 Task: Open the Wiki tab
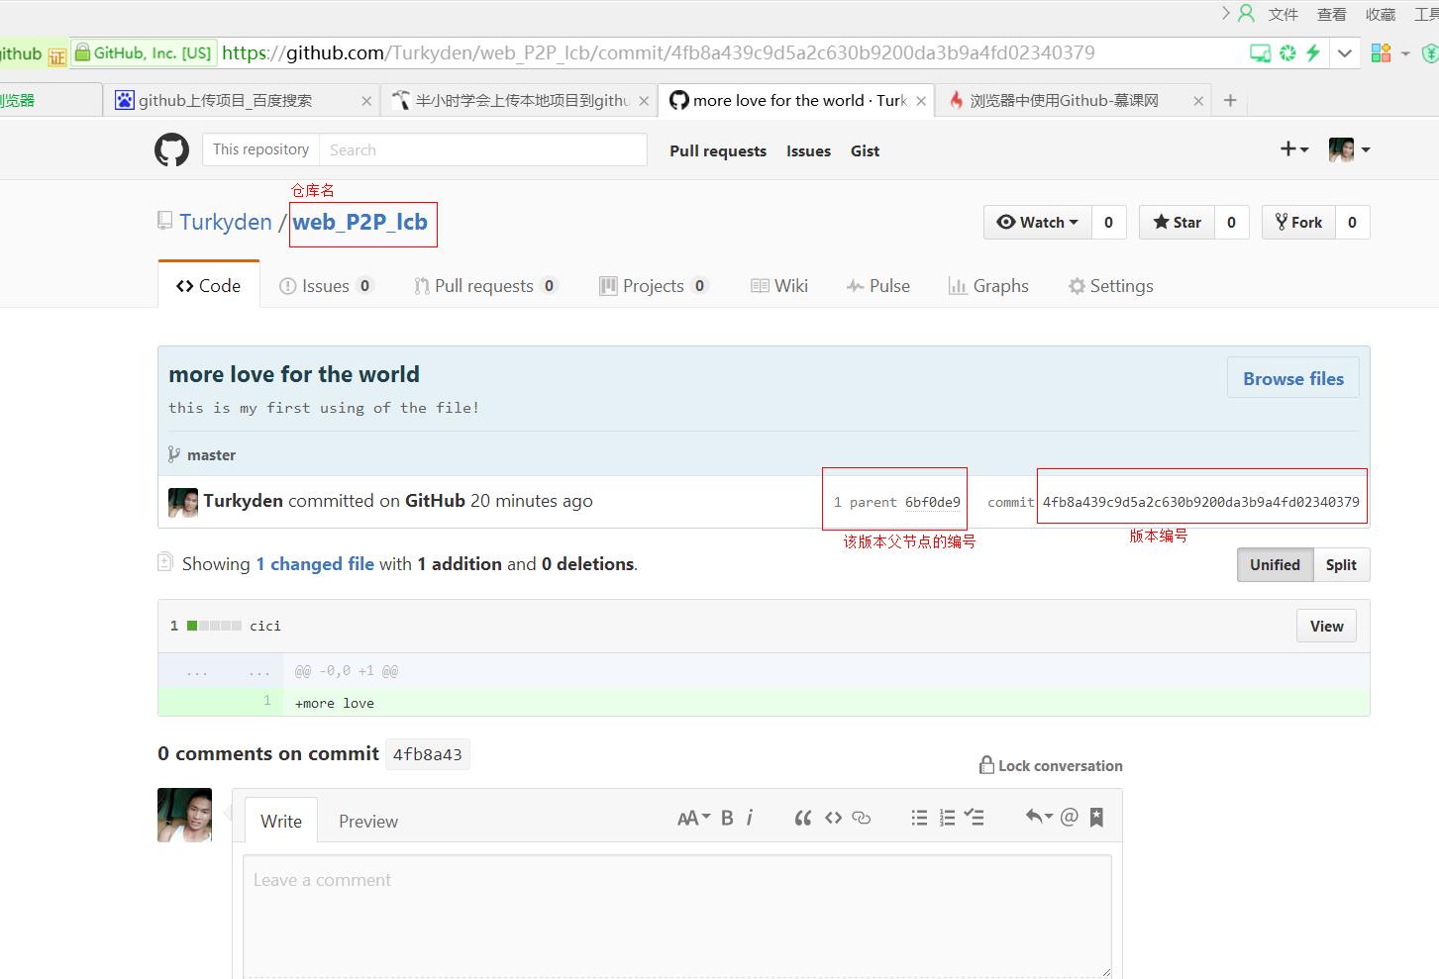point(779,286)
